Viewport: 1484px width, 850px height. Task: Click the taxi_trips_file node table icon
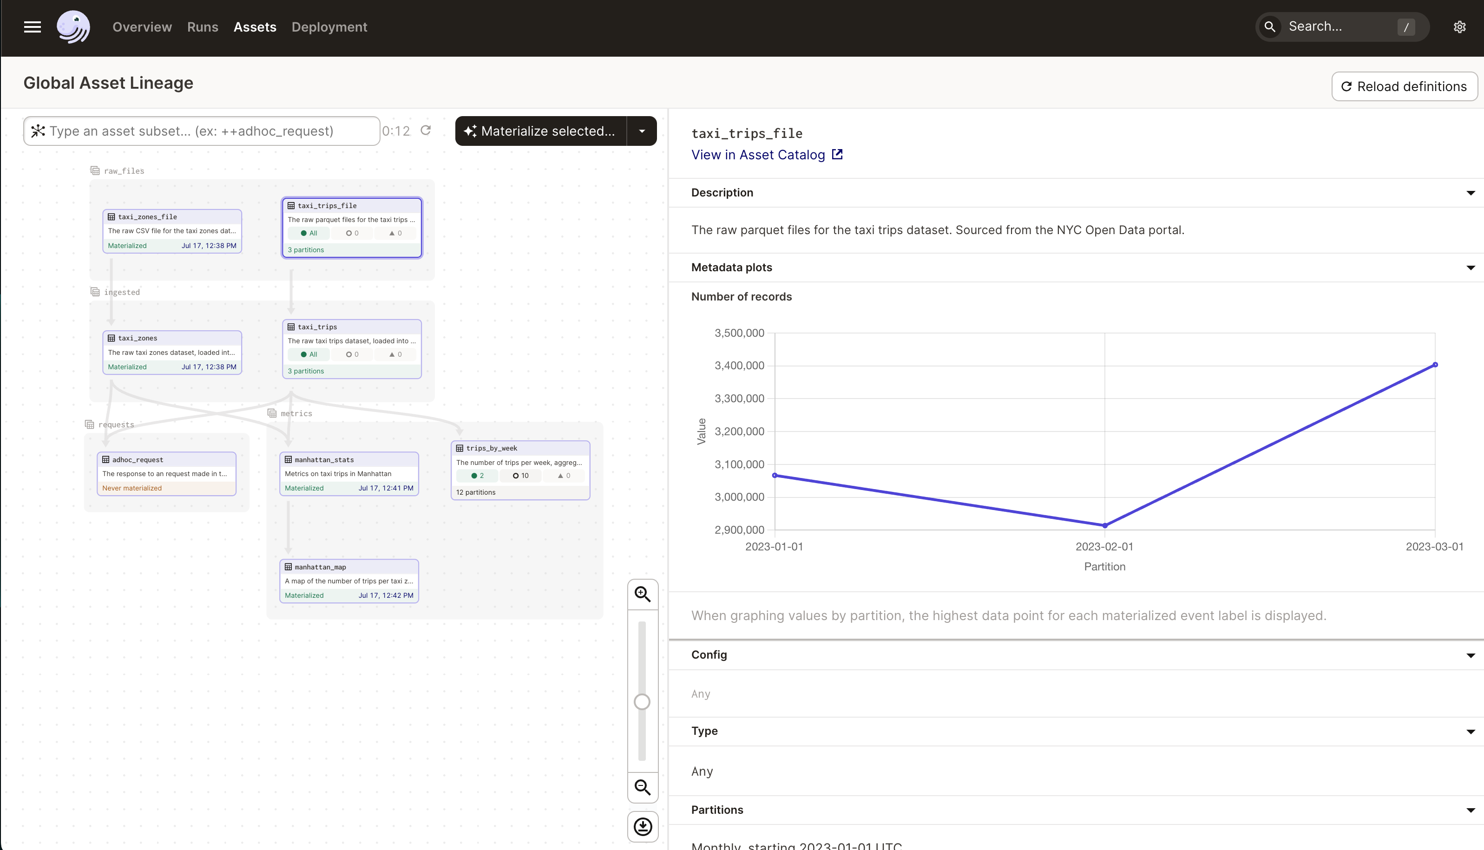click(x=291, y=205)
